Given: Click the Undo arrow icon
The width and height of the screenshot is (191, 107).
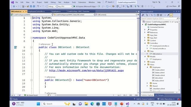Looking at the screenshot, I should [x=38, y=7].
